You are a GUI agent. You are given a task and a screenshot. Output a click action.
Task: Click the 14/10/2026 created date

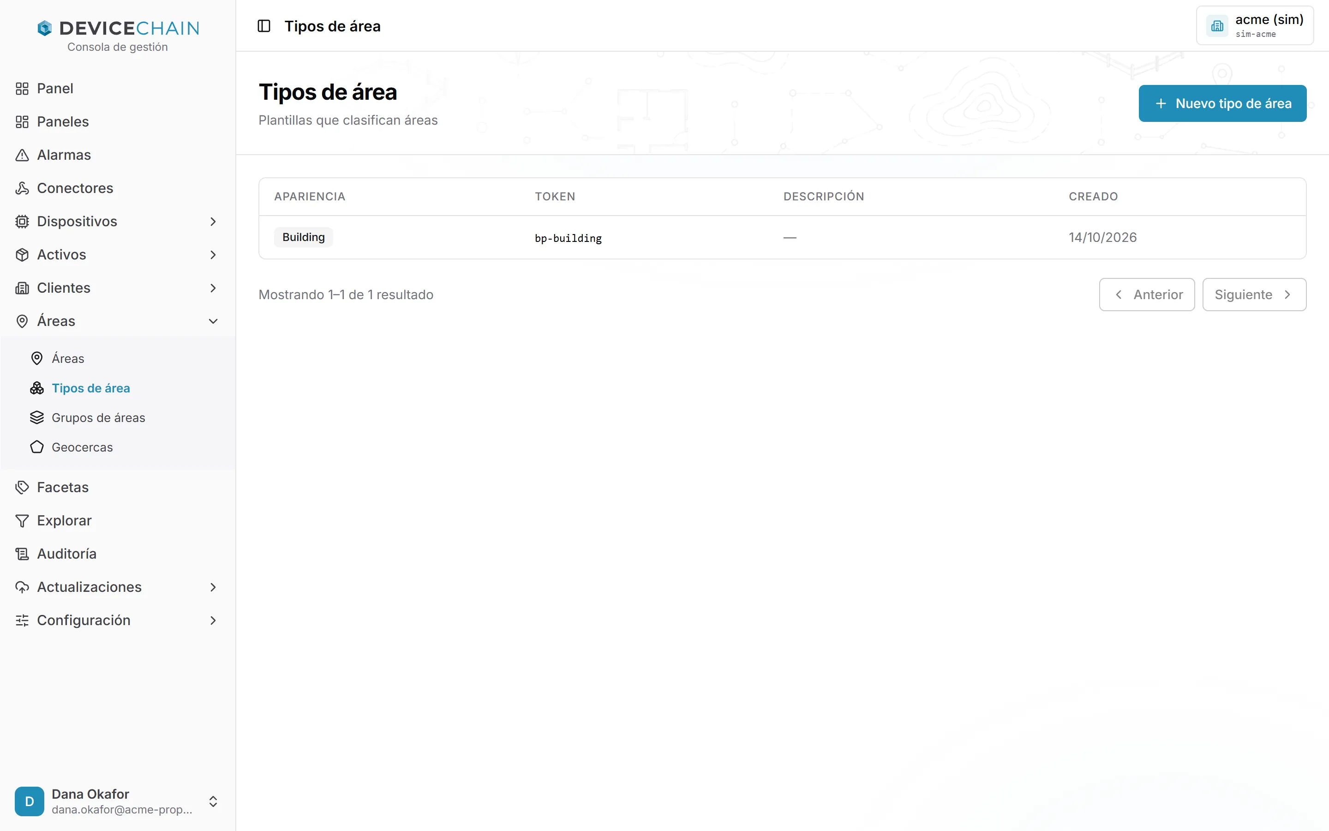1103,237
